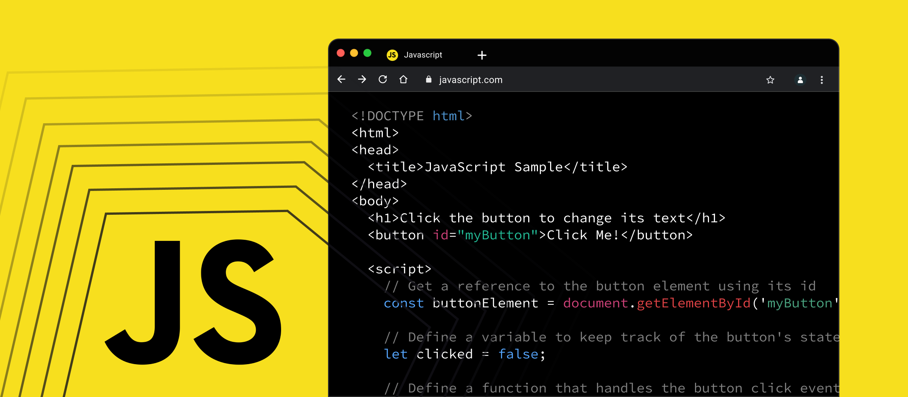The height and width of the screenshot is (397, 908).
Task: Click the '<head>' opening tag line
Action: click(375, 150)
